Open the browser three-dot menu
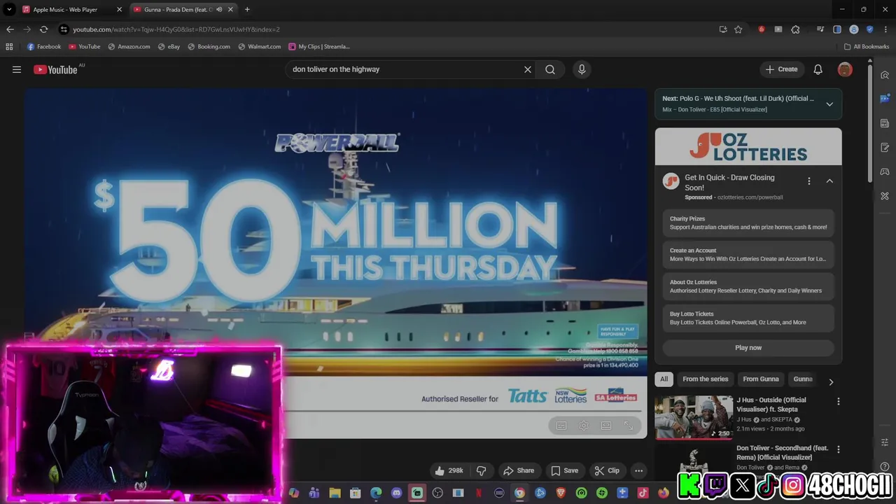The height and width of the screenshot is (504, 896). pos(885,29)
